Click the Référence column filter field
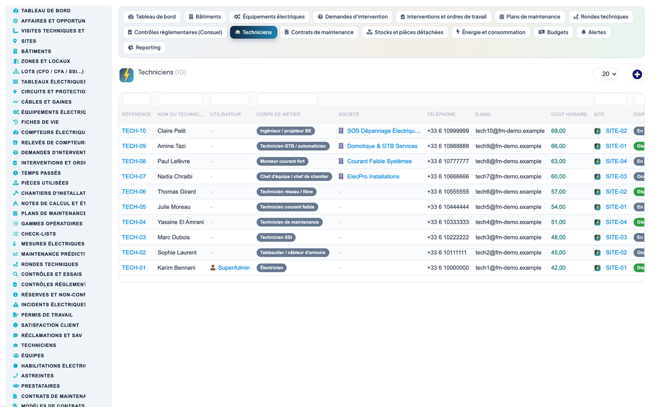 136,99
